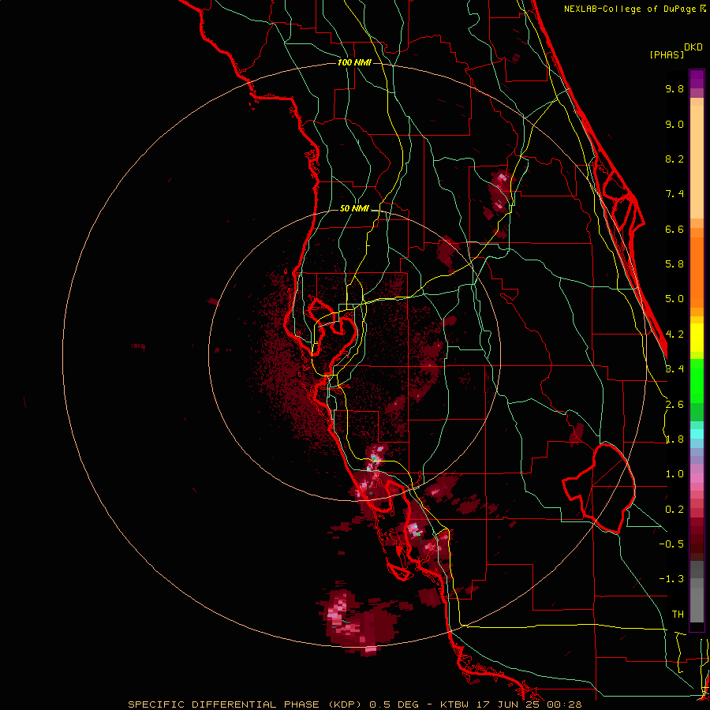Select the 6.6 color scale value

(x=674, y=229)
